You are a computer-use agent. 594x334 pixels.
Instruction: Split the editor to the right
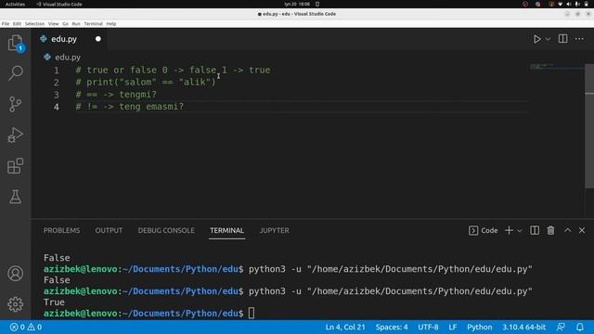tap(563, 39)
